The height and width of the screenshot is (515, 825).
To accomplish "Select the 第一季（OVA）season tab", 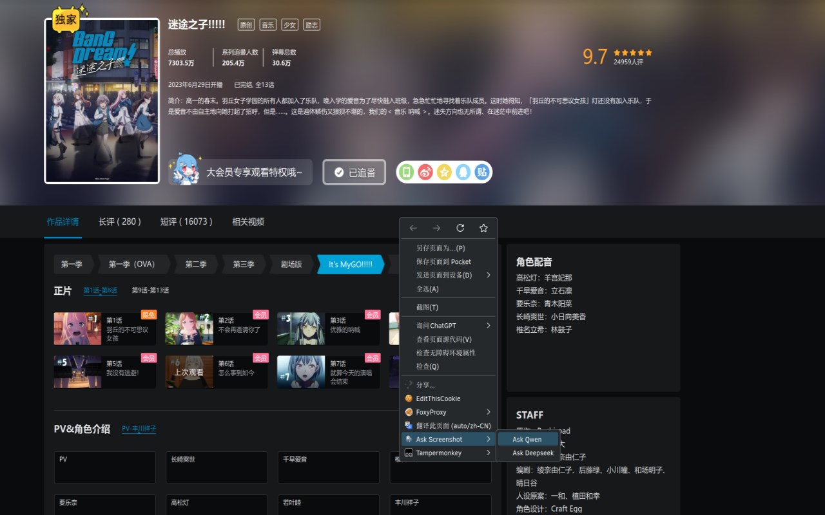I will click(132, 264).
